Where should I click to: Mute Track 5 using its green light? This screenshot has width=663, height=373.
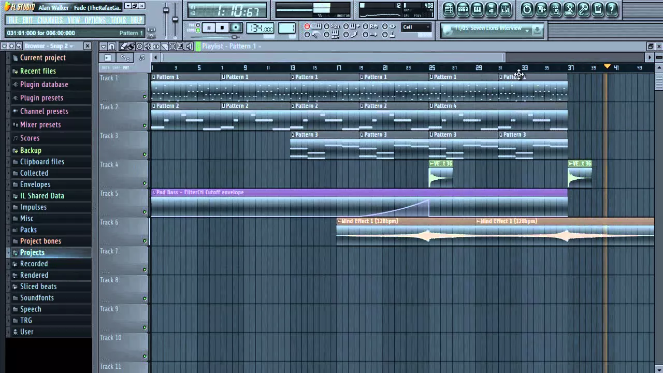(x=145, y=212)
